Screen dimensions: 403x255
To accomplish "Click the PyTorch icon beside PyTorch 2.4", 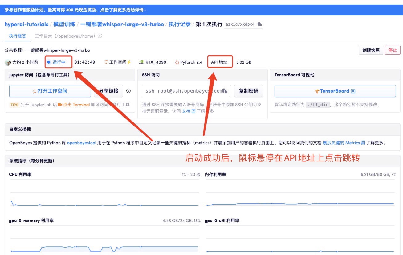I will [x=177, y=62].
